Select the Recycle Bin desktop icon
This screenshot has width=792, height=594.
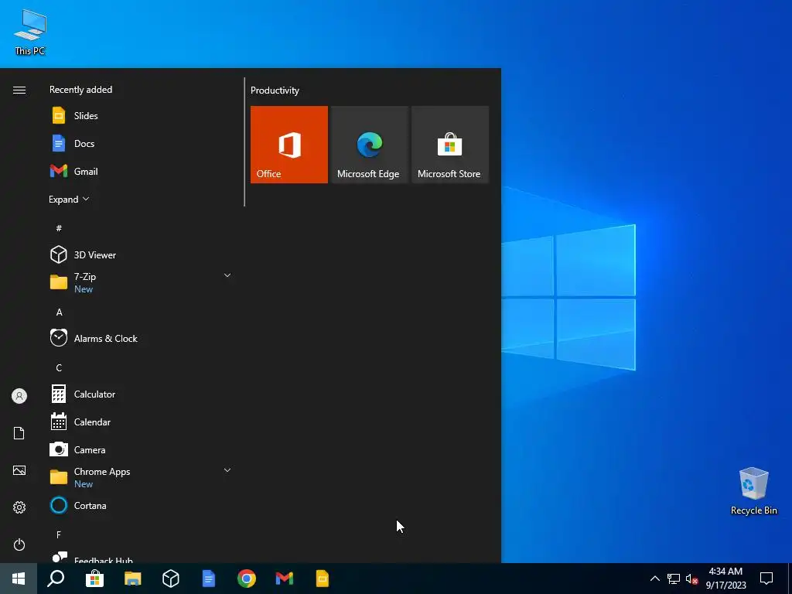753,491
